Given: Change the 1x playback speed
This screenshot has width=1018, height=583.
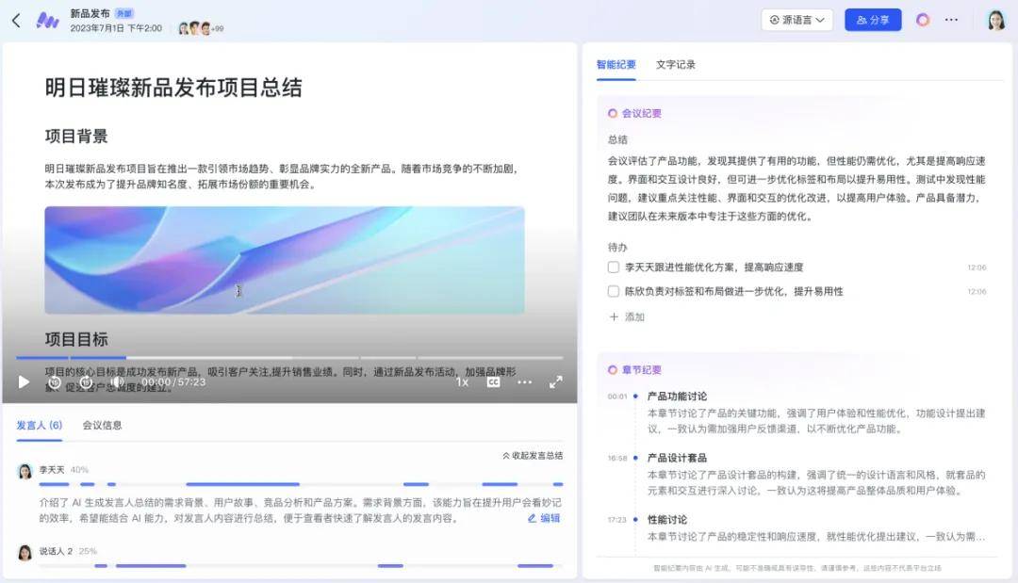Looking at the screenshot, I should [462, 382].
